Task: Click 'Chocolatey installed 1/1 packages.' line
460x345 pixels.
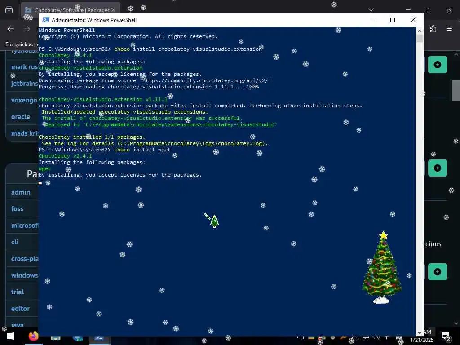Action: [92, 137]
